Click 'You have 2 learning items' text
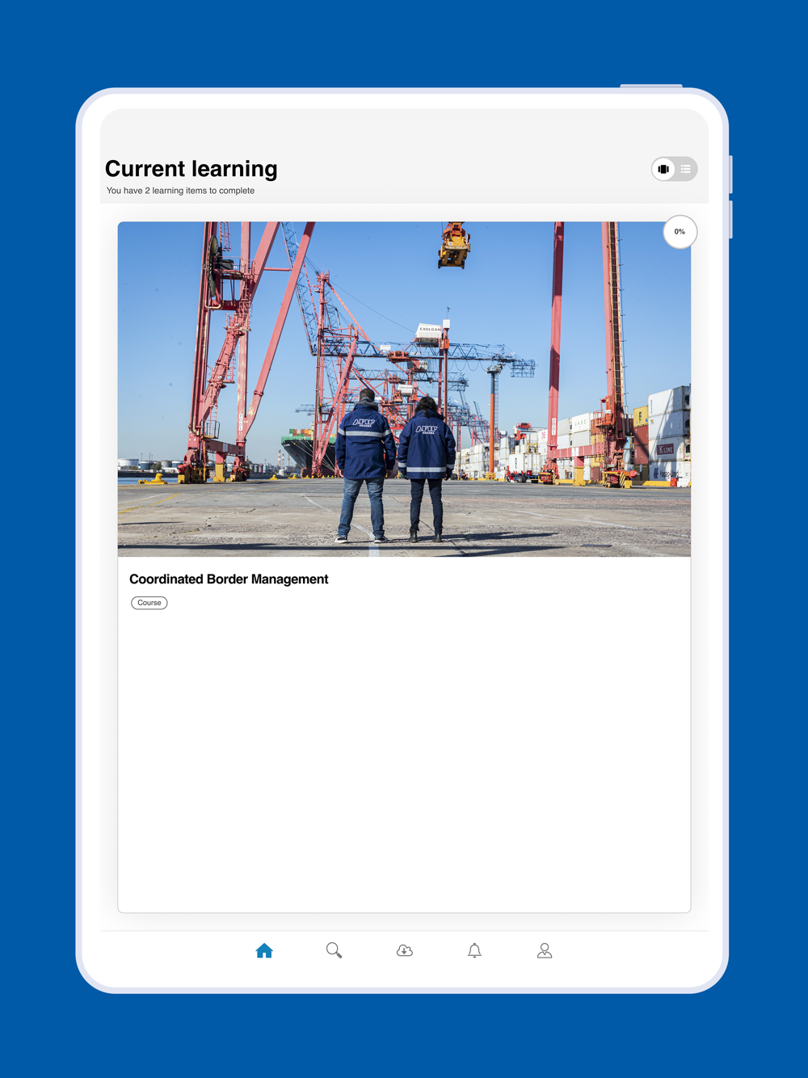808x1078 pixels. [x=180, y=191]
